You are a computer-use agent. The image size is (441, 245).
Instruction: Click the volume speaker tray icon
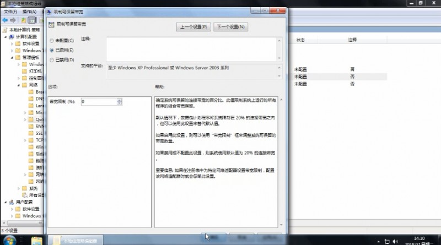pyautogui.click(x=395, y=242)
